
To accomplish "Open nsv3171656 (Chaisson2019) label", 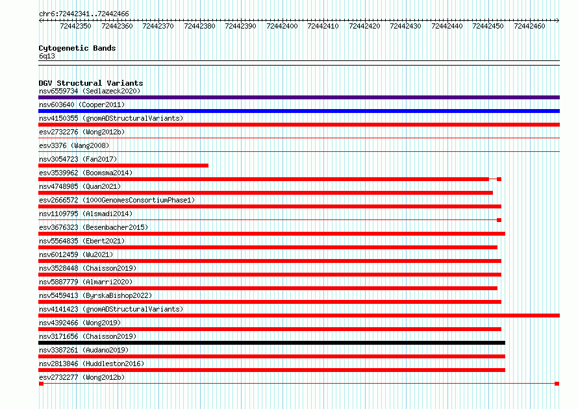I will [88, 336].
